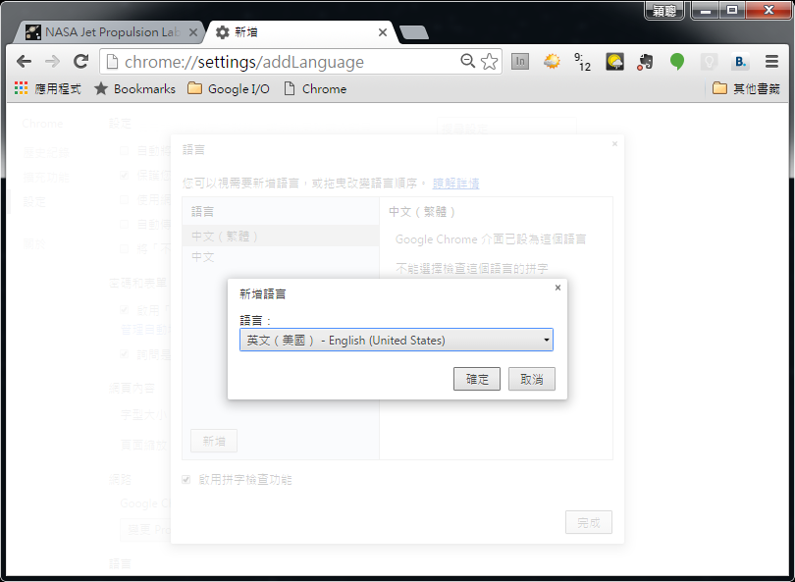
Task: Maximize the Chrome window
Action: pos(732,10)
